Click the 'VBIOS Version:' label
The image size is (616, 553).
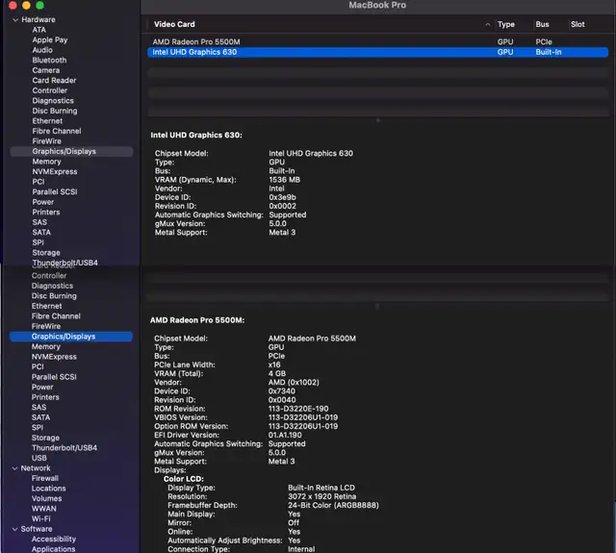[181, 417]
